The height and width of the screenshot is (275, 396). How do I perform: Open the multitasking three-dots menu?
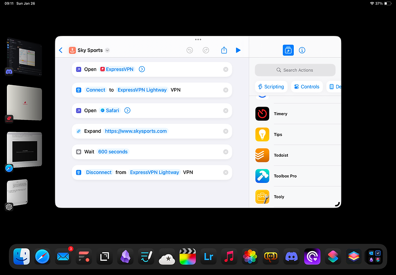198,39
